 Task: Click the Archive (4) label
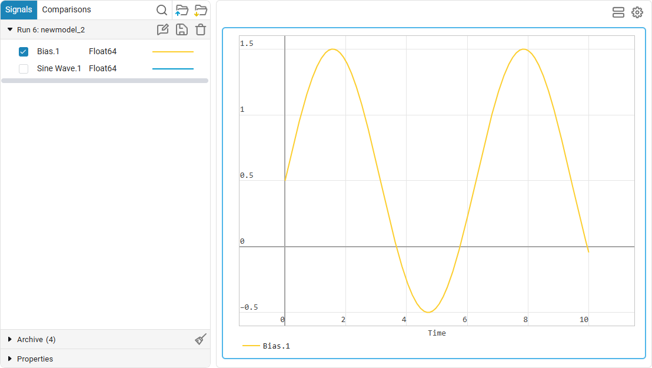coord(36,339)
